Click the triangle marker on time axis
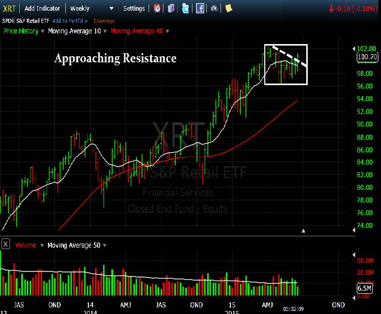The image size is (381, 314). tap(303, 231)
